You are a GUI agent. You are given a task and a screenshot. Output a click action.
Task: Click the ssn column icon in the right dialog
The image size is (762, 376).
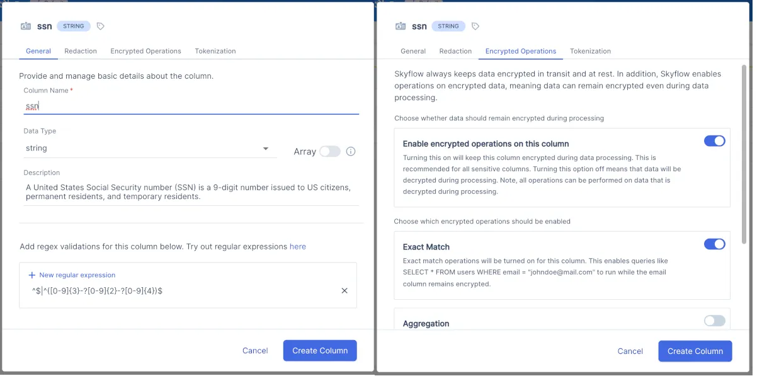(401, 26)
